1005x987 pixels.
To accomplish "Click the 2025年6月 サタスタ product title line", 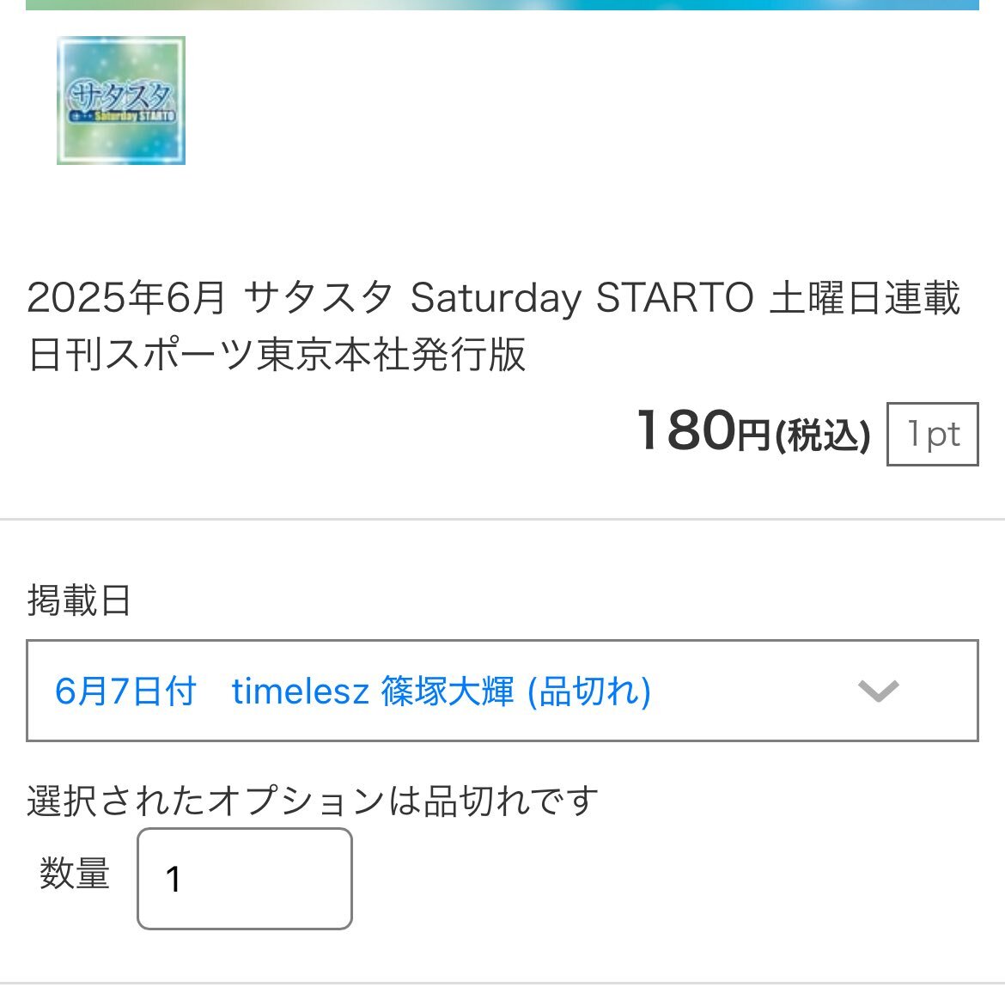I will pyautogui.click(x=494, y=298).
